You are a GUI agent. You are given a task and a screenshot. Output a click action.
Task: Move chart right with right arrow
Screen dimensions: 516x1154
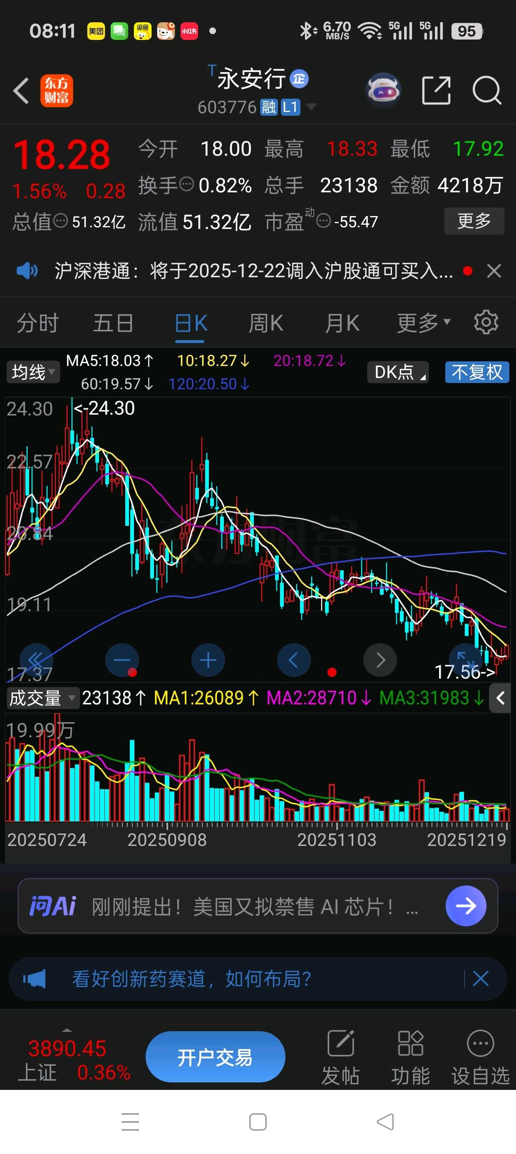pyautogui.click(x=380, y=660)
